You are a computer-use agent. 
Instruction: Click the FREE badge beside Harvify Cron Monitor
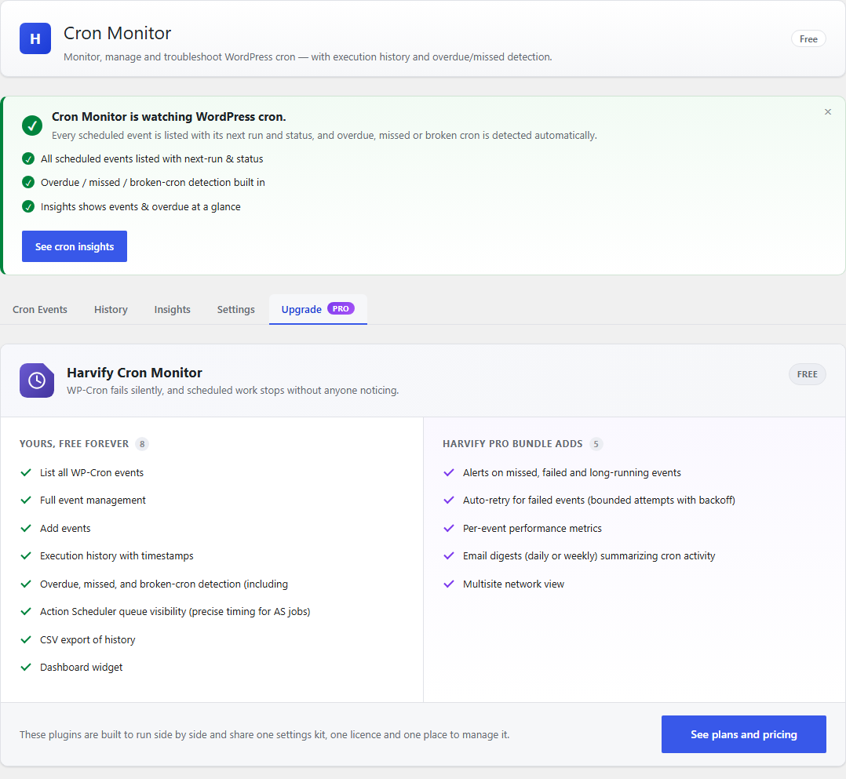[x=807, y=374]
